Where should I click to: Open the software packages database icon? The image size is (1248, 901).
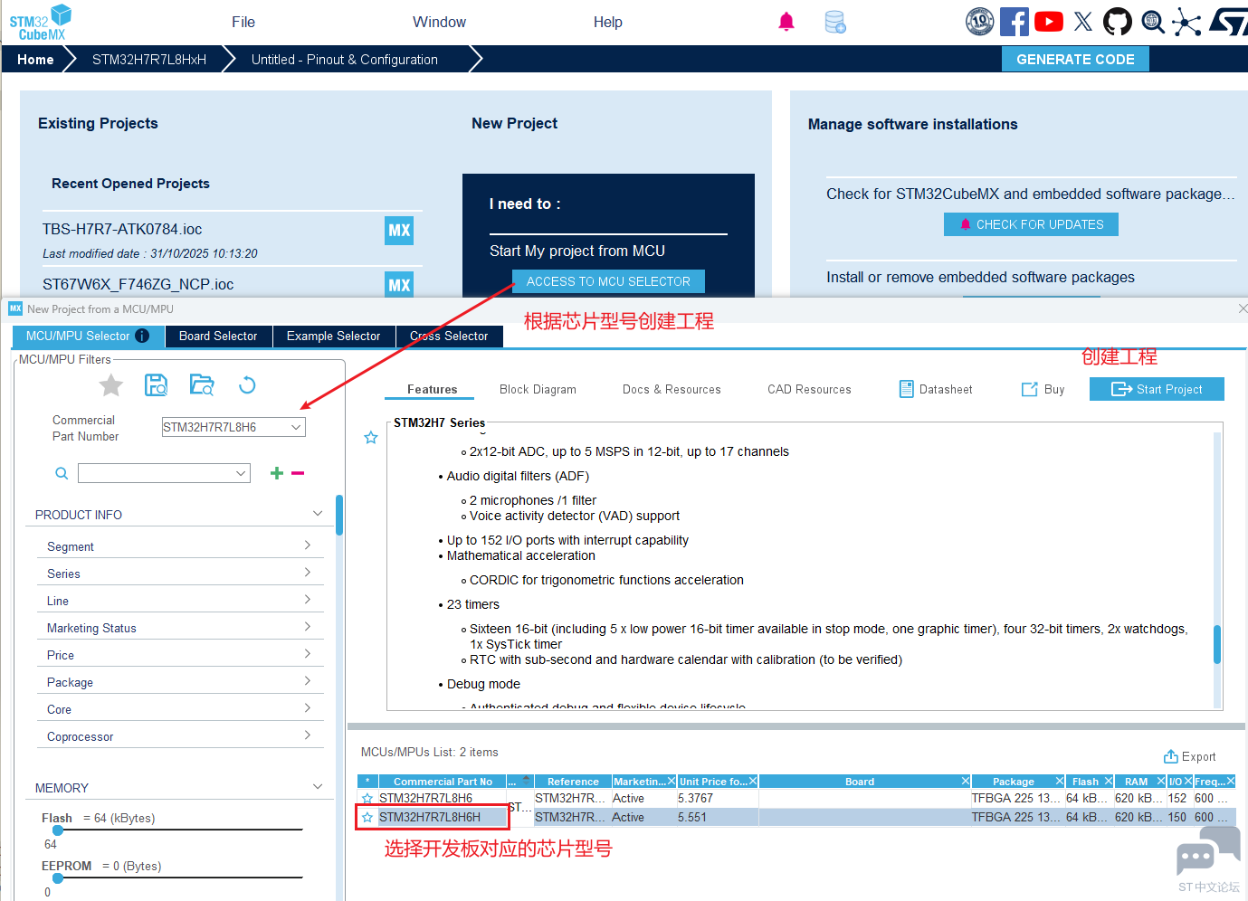coord(835,22)
